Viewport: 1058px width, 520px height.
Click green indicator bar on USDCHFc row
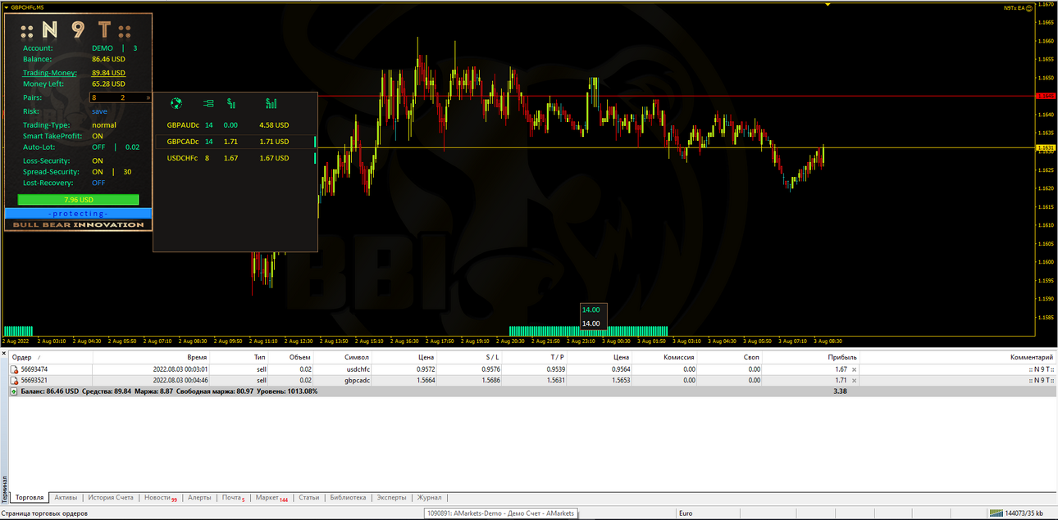pos(315,158)
